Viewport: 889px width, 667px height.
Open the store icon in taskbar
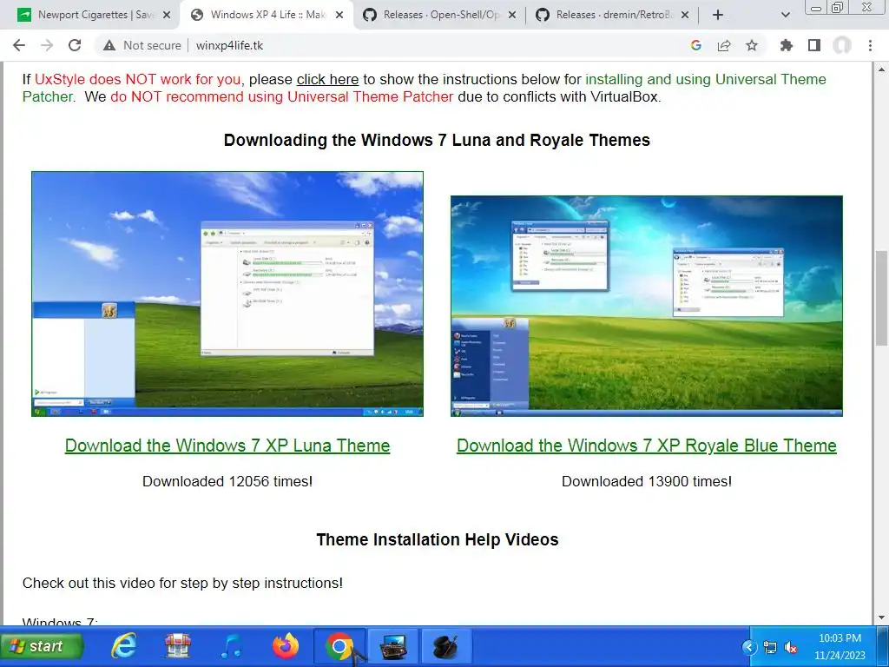pyautogui.click(x=177, y=646)
